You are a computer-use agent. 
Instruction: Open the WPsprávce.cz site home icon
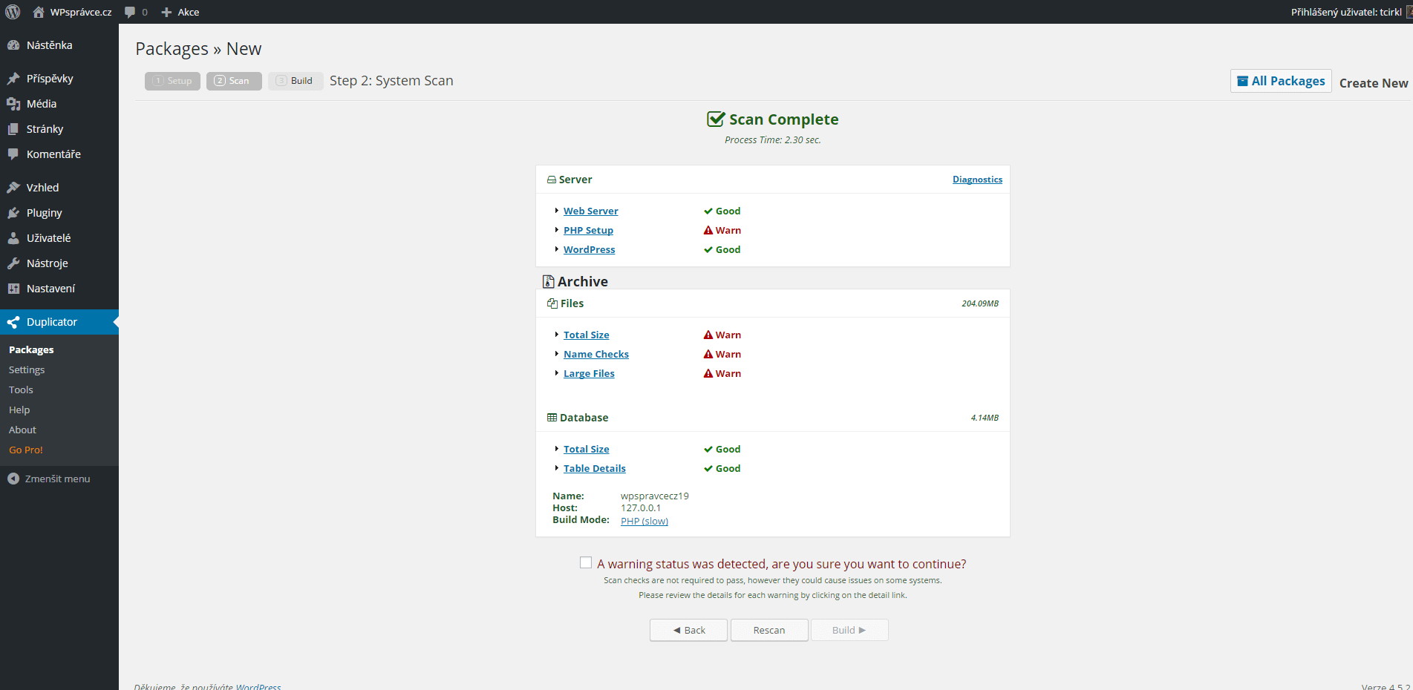(x=39, y=12)
